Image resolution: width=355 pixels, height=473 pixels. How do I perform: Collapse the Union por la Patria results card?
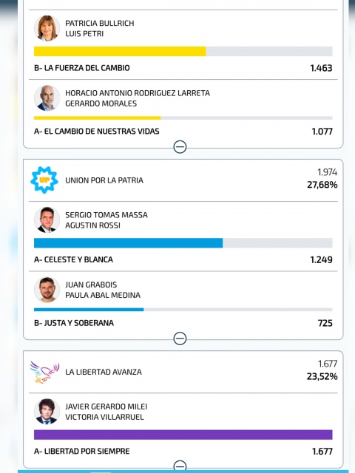coord(180,338)
